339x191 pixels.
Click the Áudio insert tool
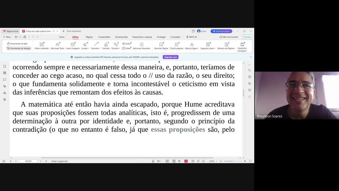click(x=127, y=44)
